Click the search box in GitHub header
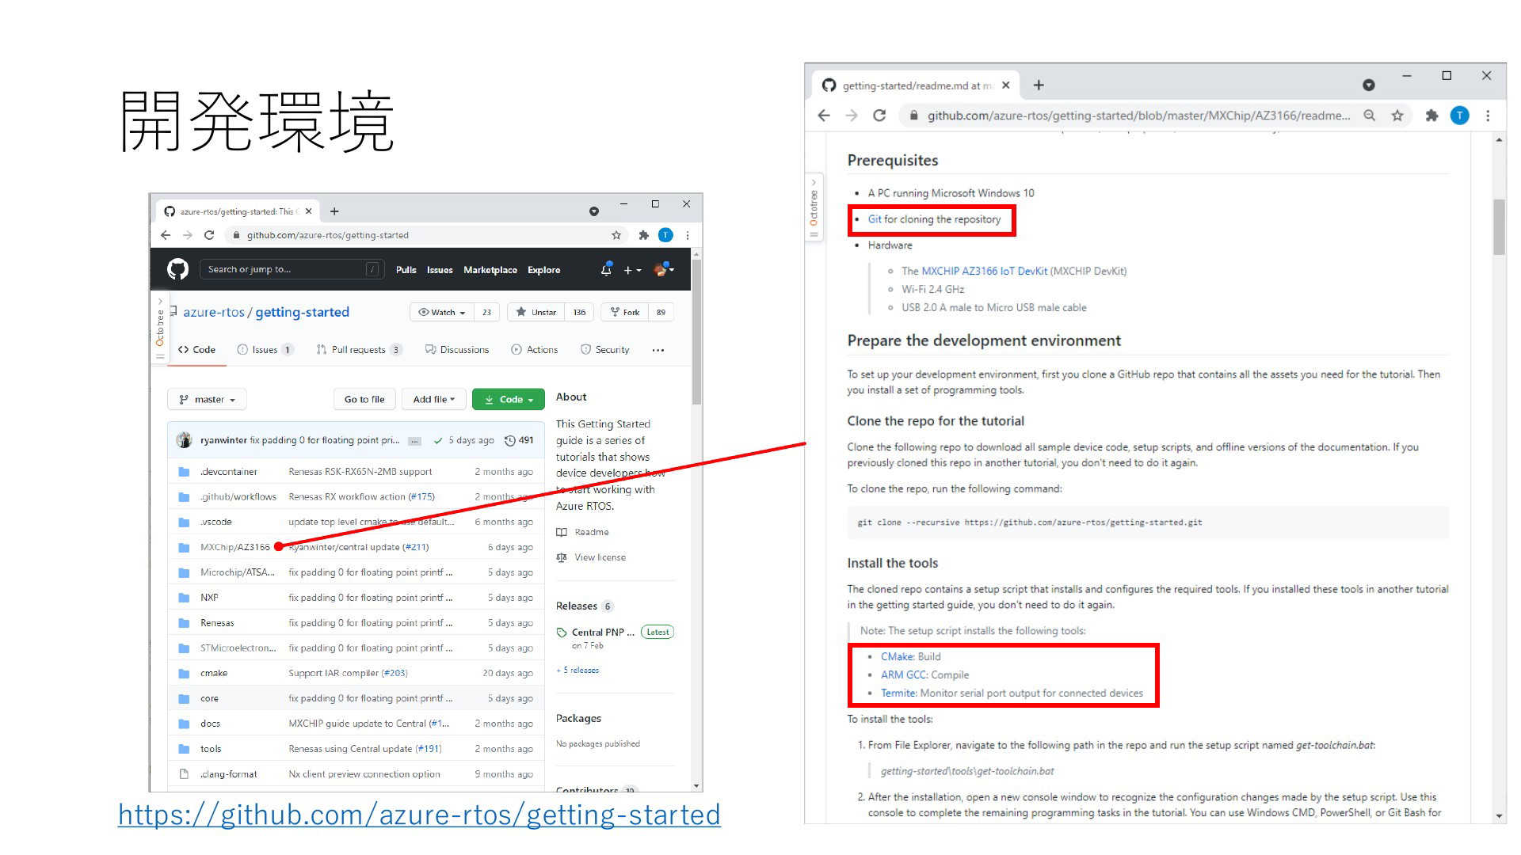 coord(292,269)
